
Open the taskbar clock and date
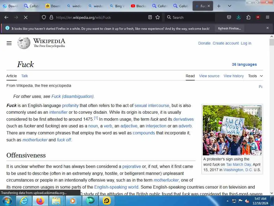[x=260, y=201]
